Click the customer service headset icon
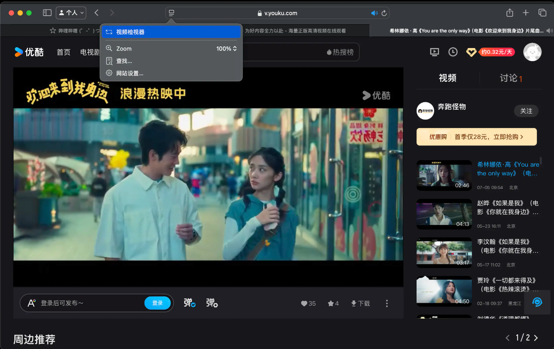Image resolution: width=554 pixels, height=349 pixels. pyautogui.click(x=537, y=302)
